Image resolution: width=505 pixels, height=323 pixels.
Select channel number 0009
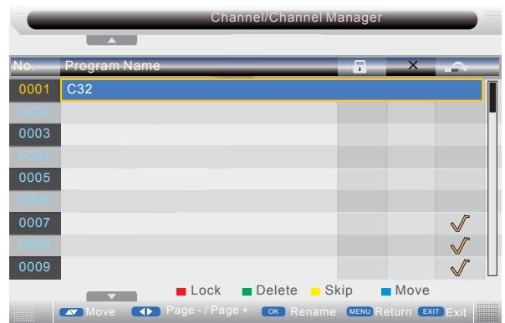[35, 267]
